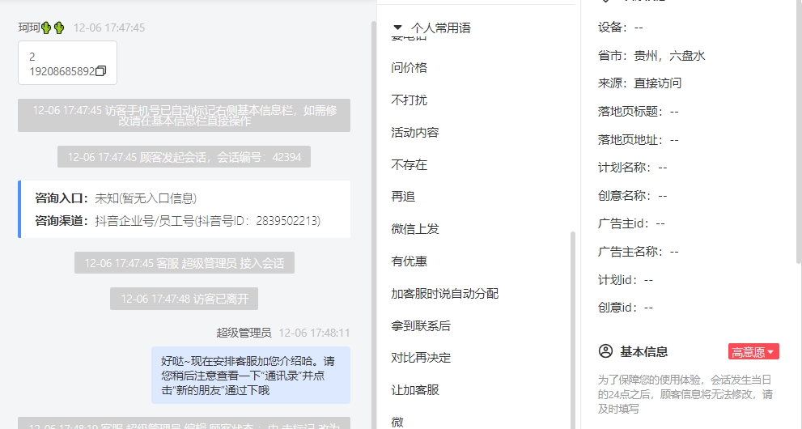
Task: Click the 创意名称 field row
Action: coord(632,195)
